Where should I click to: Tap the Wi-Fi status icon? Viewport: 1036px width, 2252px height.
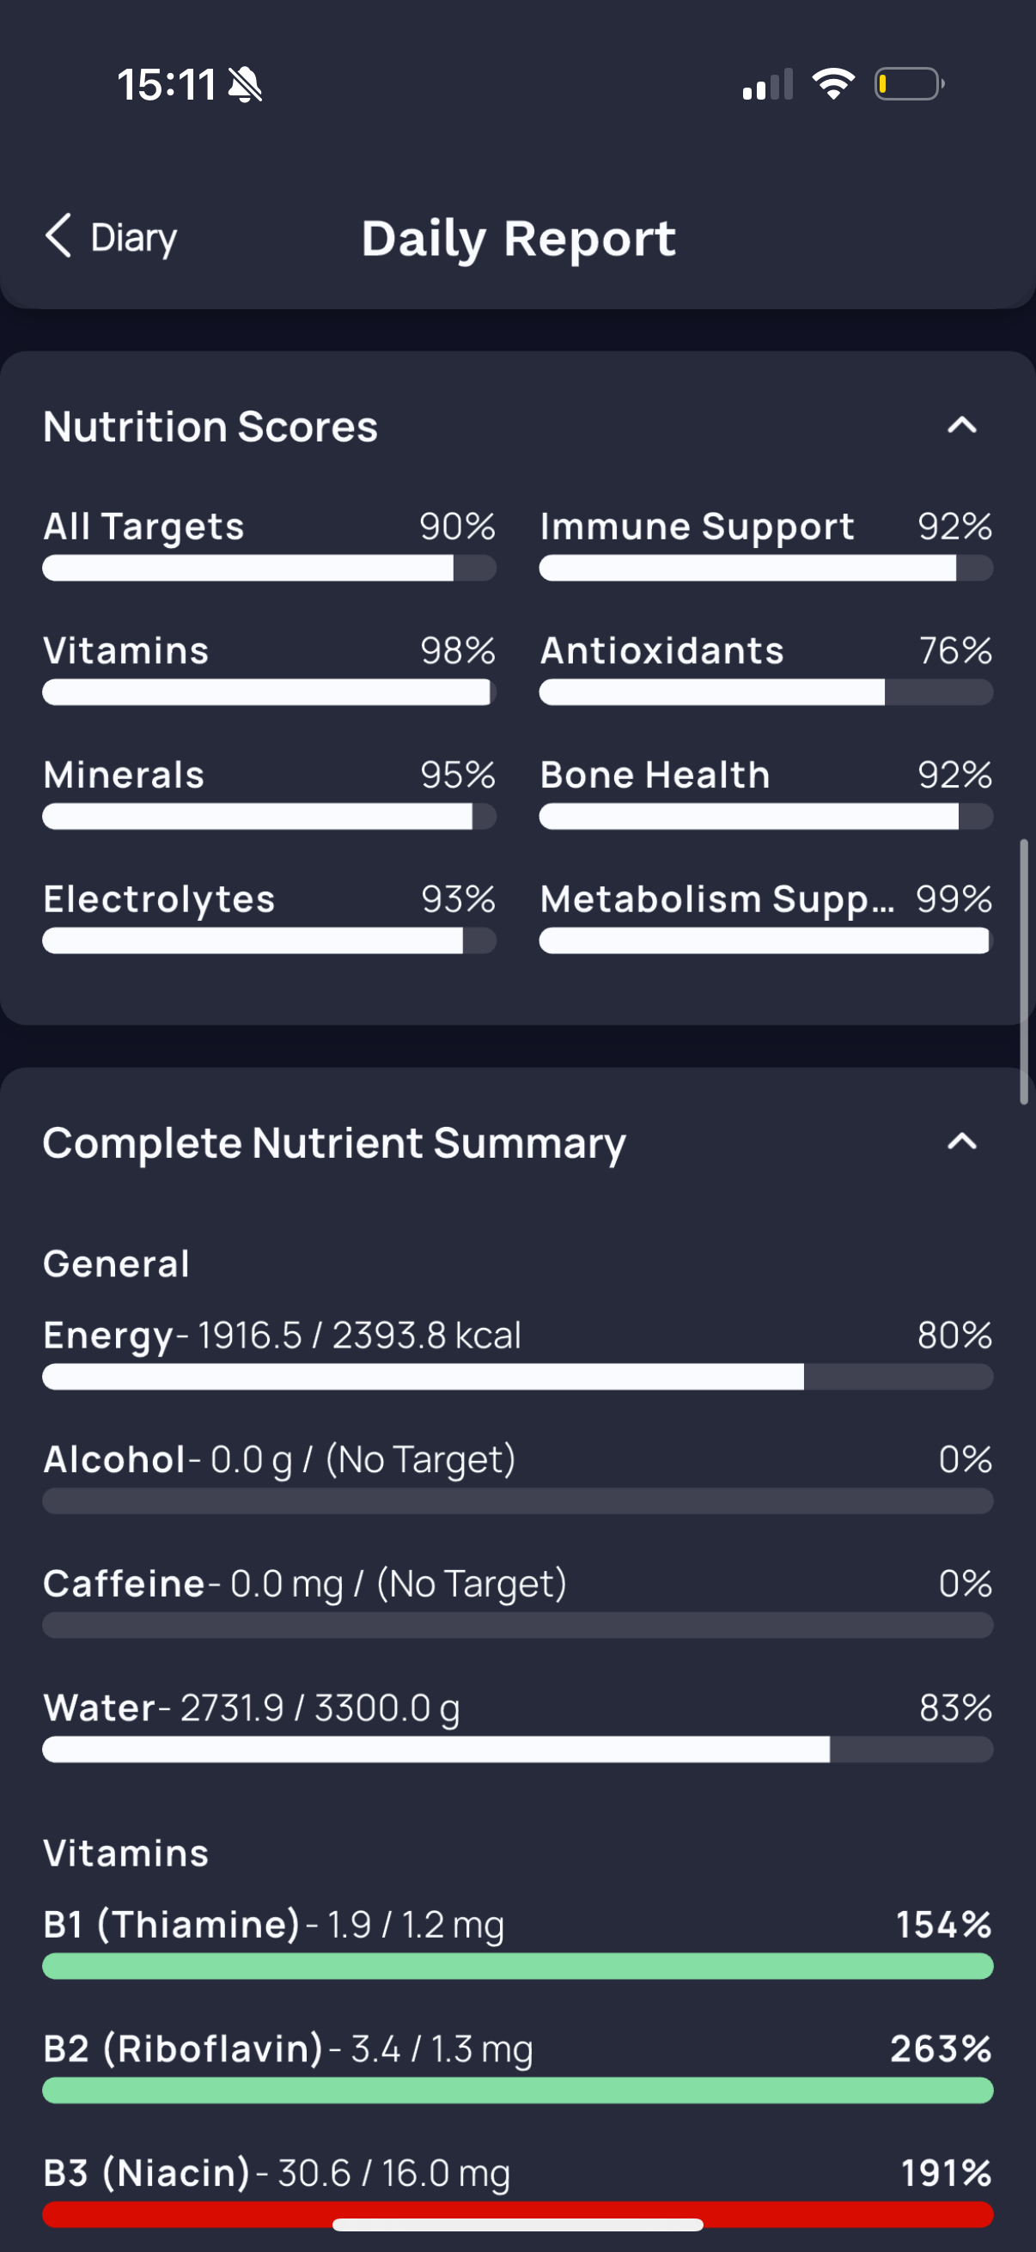tap(833, 84)
